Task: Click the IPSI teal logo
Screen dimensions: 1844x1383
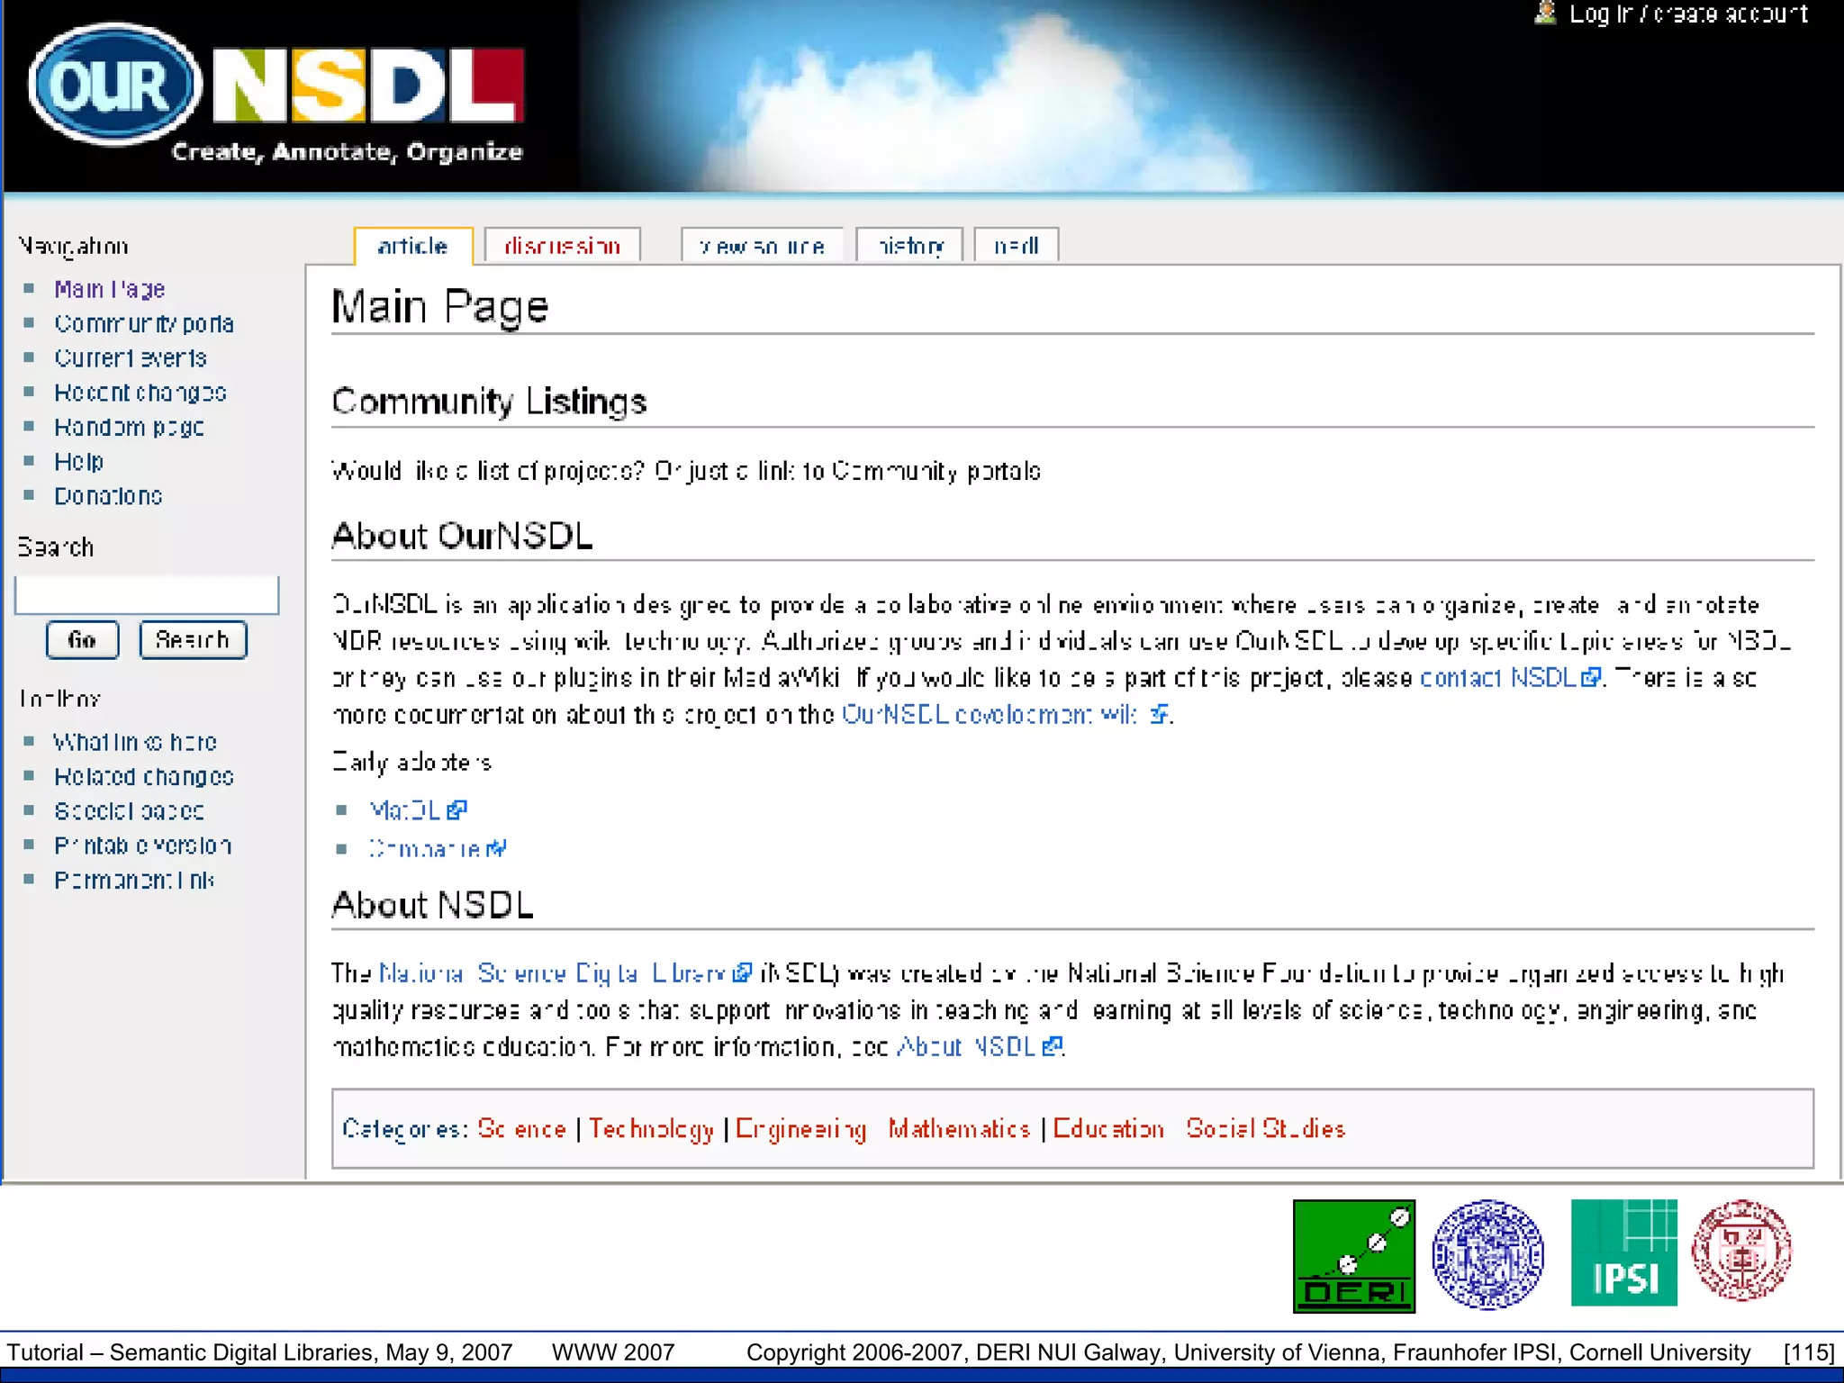Action: click(x=1623, y=1252)
